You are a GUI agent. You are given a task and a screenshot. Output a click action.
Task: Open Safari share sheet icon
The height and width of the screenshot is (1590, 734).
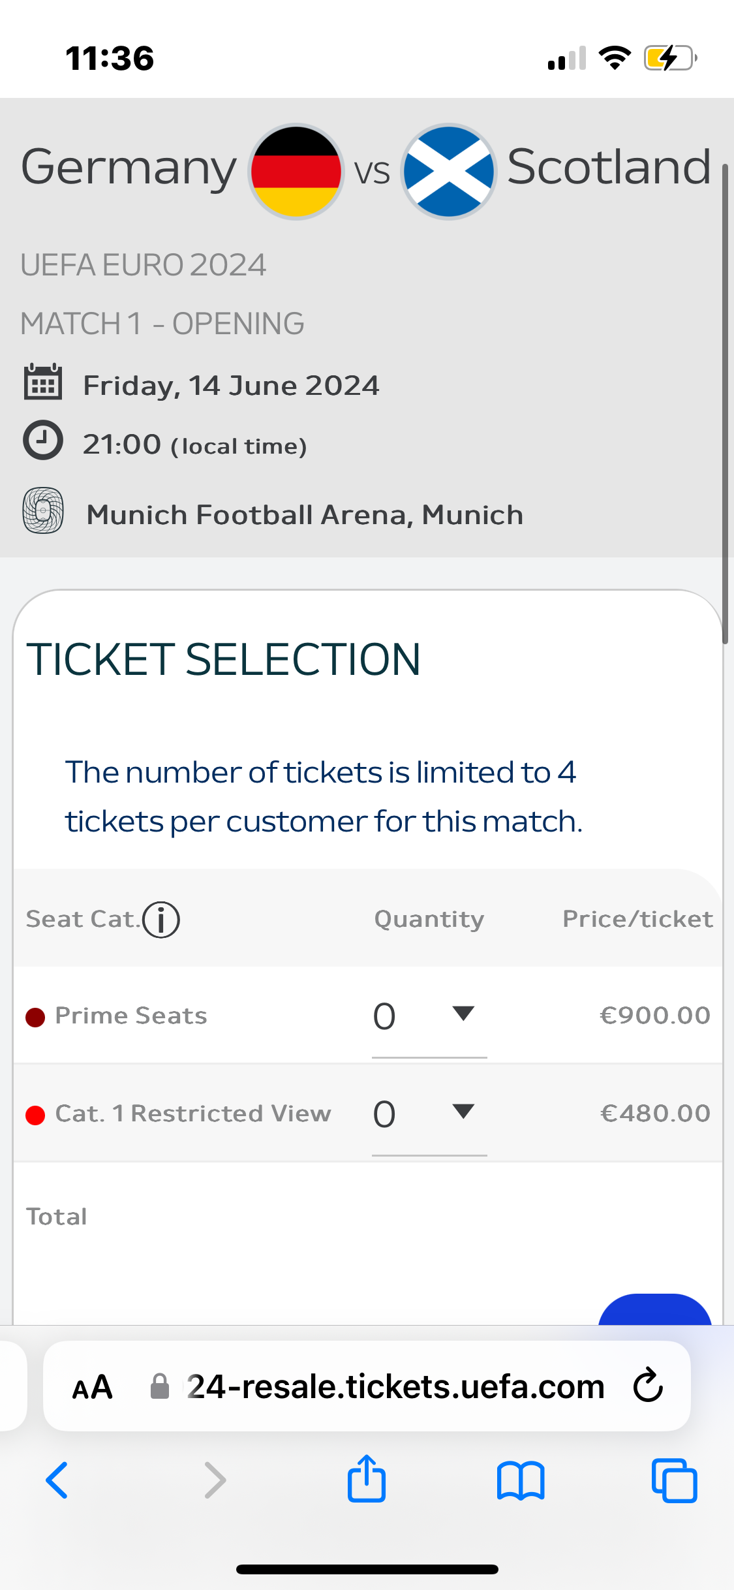[367, 1479]
